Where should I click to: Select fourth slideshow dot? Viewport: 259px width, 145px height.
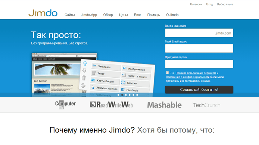(129, 95)
